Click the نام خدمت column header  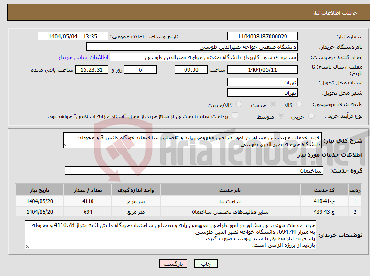click(x=230, y=190)
